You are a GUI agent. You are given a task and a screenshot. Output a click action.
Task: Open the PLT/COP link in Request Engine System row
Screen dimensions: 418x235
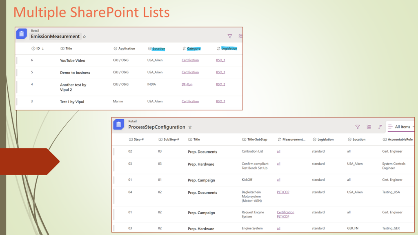click(283, 217)
